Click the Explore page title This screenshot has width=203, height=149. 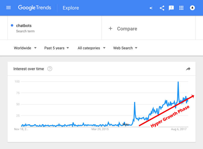(71, 8)
